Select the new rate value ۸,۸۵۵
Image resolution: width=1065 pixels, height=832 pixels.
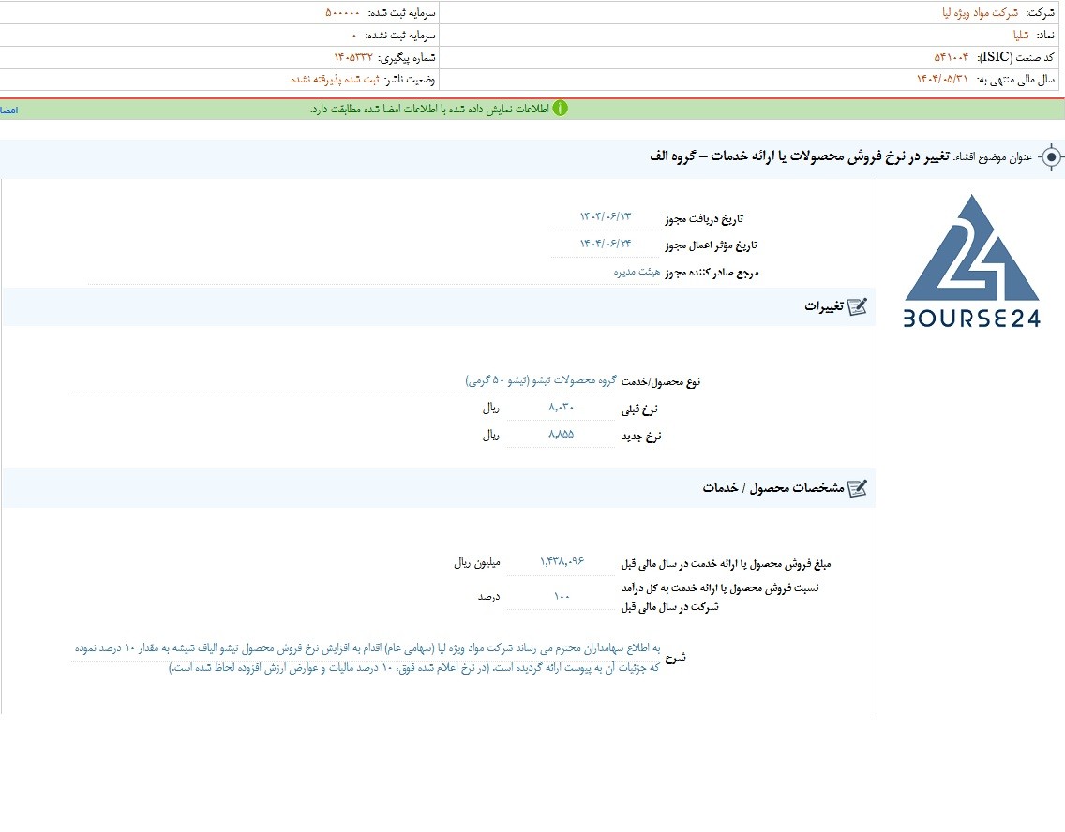pos(561,435)
